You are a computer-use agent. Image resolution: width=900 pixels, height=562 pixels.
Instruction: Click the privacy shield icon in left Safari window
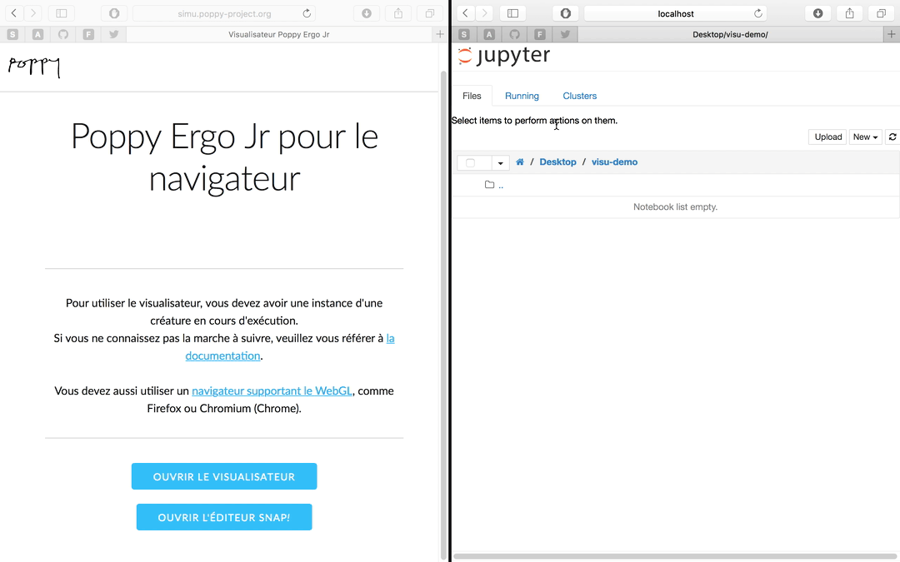[x=114, y=13]
